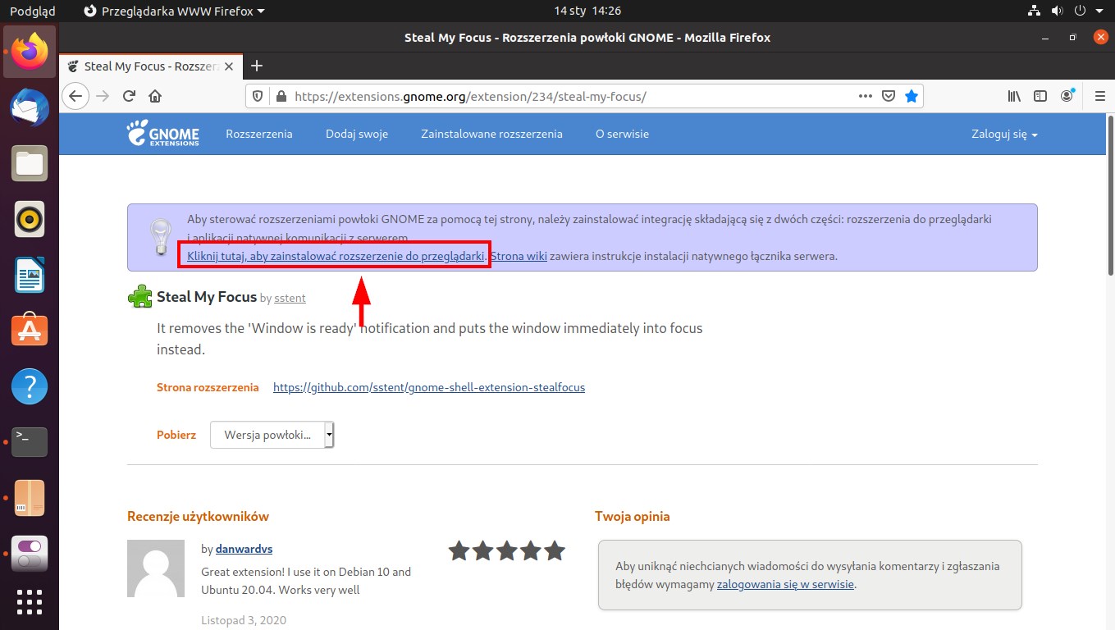Go to the Firefox home page
1115x630 pixels.
(155, 96)
